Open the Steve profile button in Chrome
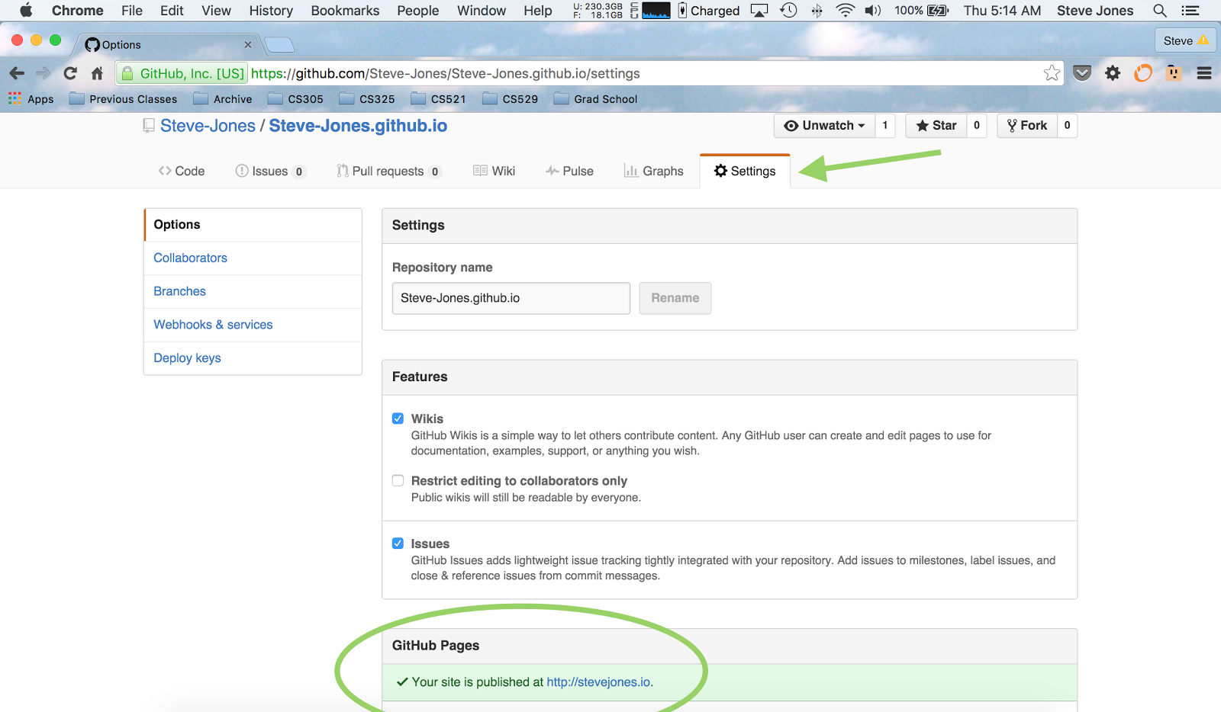Screen dimensions: 1221x712 tap(1186, 40)
